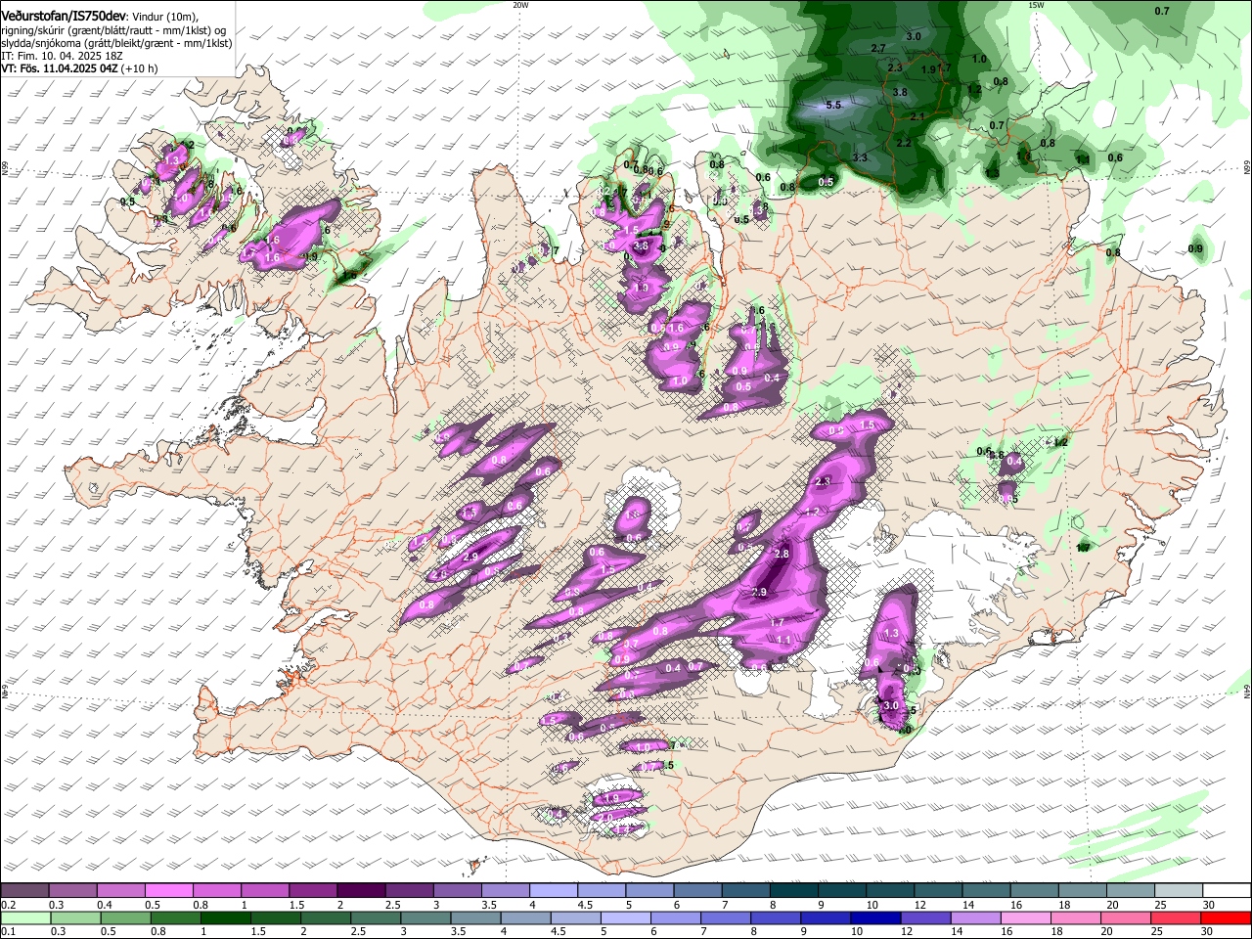Viewport: 1252px width, 939px height.
Task: Click the bright pink 0.5–0.8 snow legend swatch
Action: pyautogui.click(x=169, y=890)
